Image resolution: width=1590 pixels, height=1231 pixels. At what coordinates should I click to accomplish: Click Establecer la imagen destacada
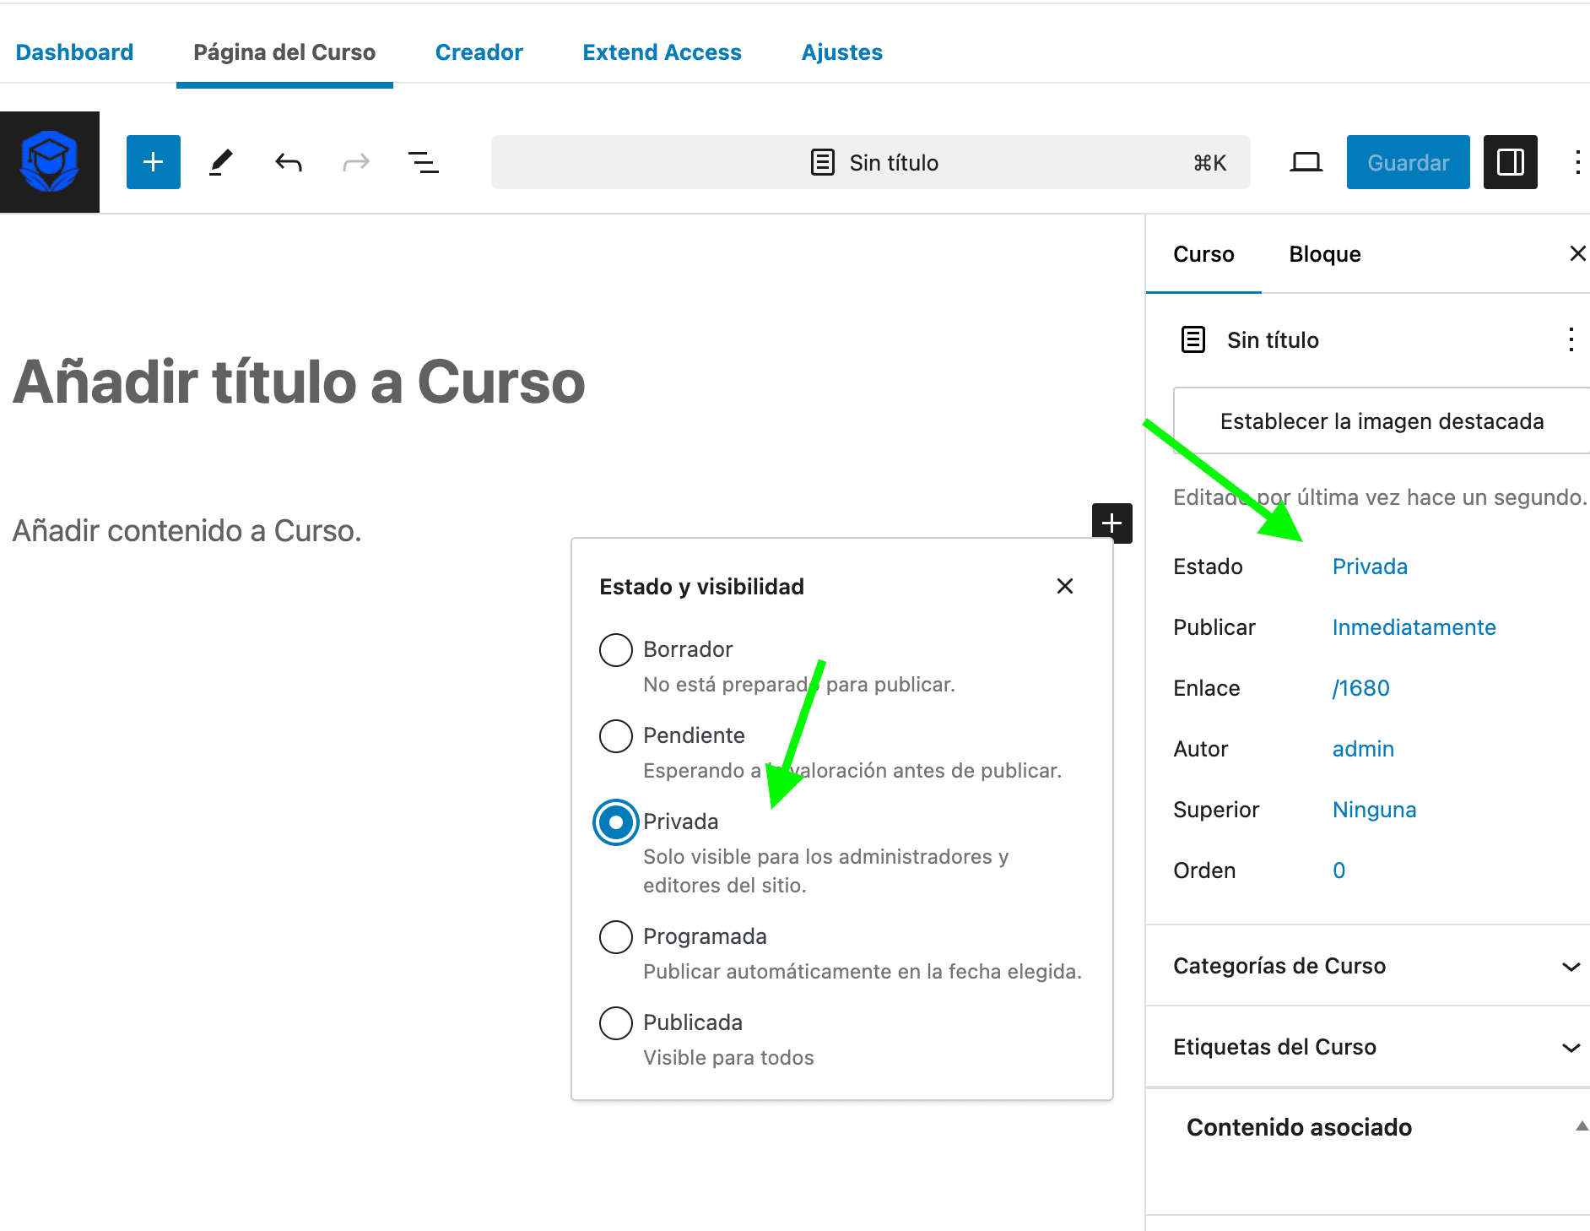click(1382, 421)
